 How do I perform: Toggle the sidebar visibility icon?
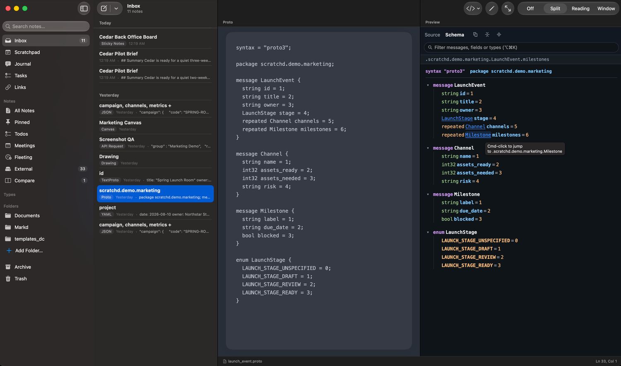(x=84, y=8)
